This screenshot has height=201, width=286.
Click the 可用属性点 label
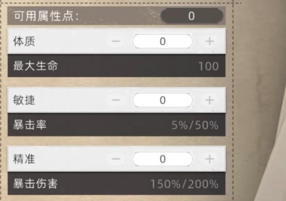point(46,16)
